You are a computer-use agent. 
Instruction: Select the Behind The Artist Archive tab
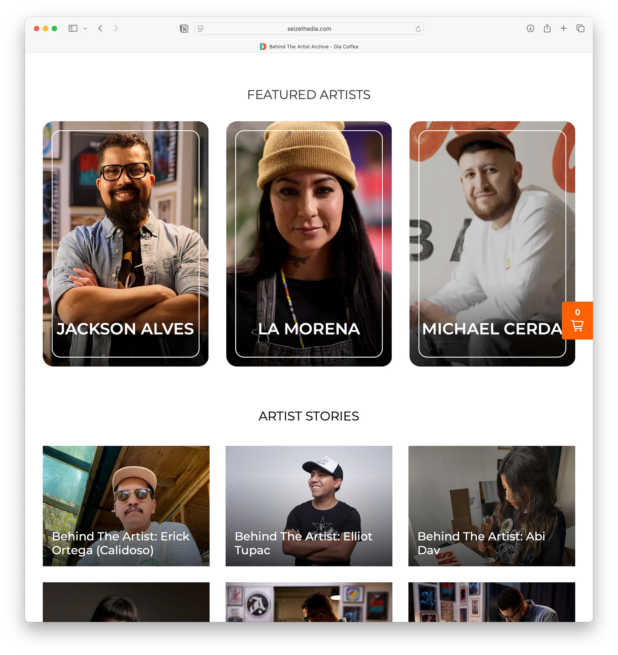[309, 46]
